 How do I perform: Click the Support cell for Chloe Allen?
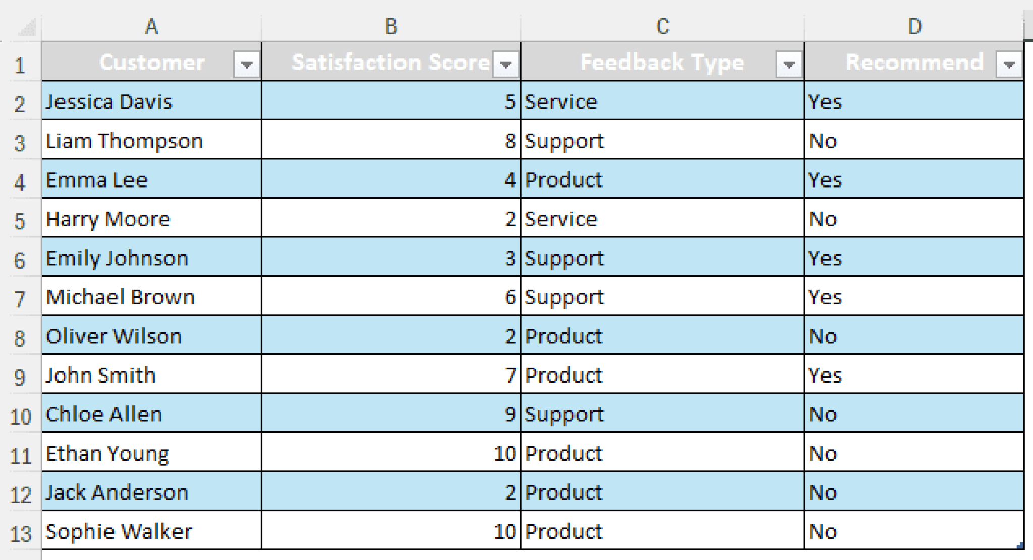coord(661,414)
